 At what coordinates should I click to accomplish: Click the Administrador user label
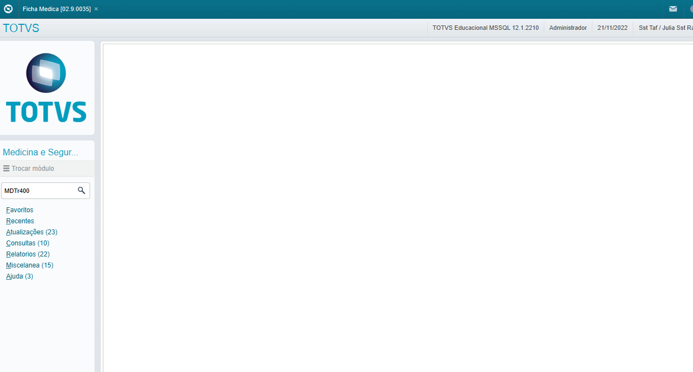point(568,28)
